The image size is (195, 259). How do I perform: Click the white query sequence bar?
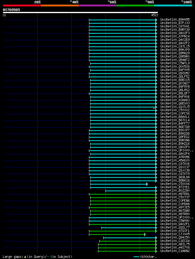(80, 12)
